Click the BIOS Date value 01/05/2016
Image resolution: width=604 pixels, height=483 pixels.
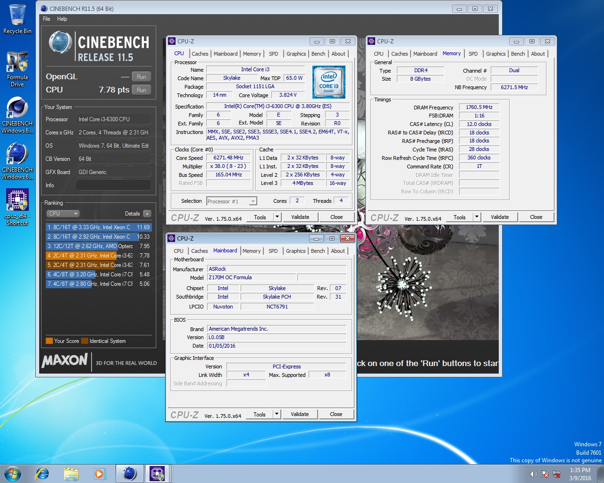277,346
